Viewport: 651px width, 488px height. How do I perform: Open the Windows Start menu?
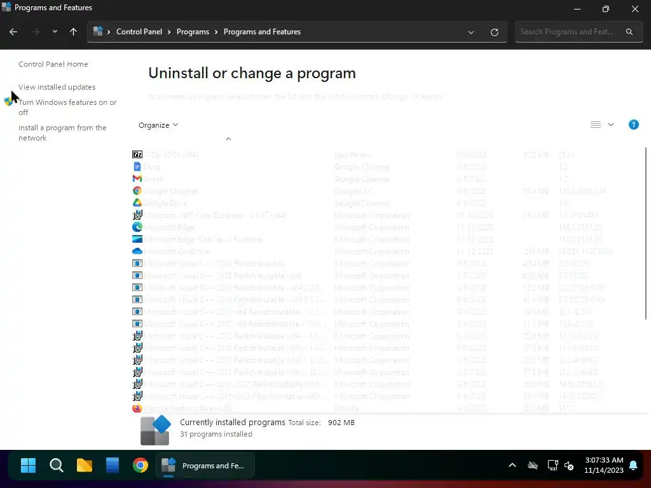(x=28, y=465)
